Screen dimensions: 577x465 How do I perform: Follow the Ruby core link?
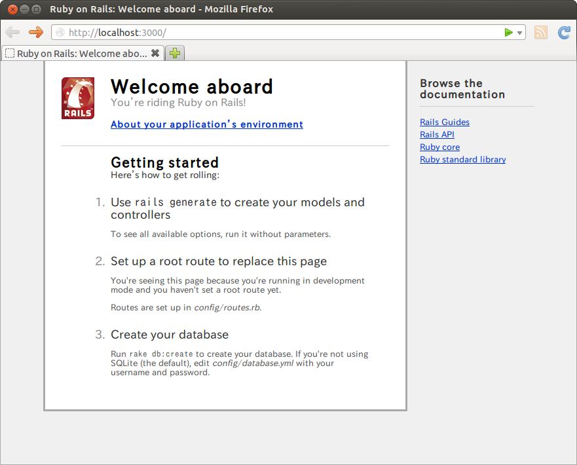(x=439, y=147)
